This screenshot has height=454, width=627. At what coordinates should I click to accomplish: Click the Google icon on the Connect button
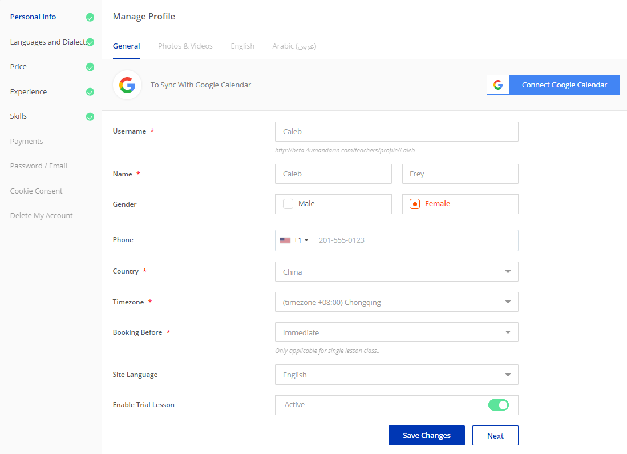click(498, 85)
